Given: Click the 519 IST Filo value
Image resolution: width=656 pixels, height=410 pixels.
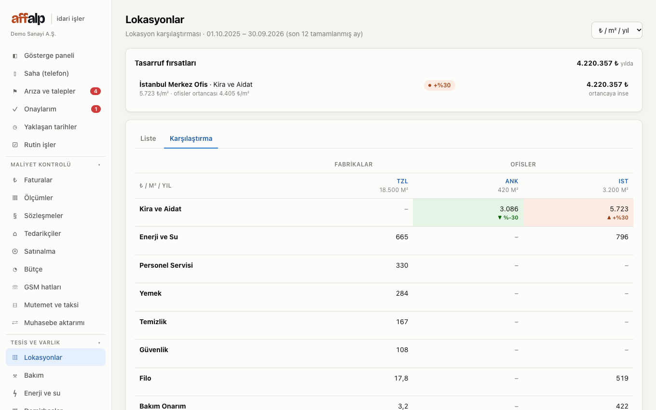Looking at the screenshot, I should click(x=622, y=378).
